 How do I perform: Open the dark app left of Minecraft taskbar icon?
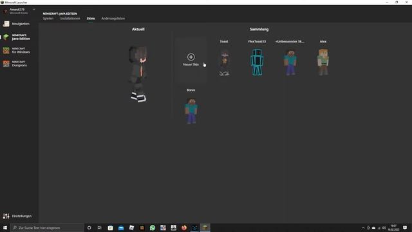[194, 227]
